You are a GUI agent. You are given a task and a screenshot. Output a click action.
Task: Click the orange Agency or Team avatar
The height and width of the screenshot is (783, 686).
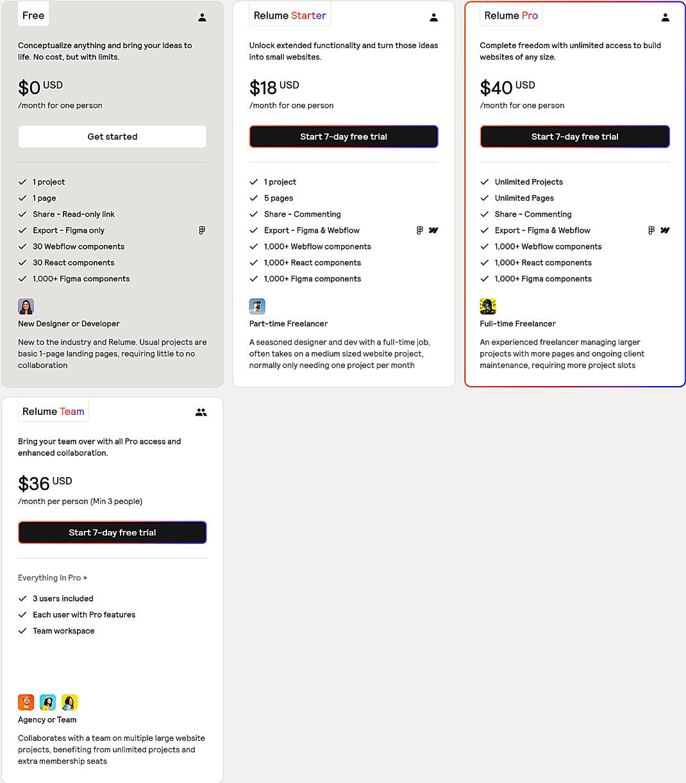(26, 702)
